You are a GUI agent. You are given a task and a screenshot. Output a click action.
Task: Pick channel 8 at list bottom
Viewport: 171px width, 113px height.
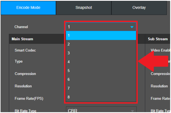(101, 97)
